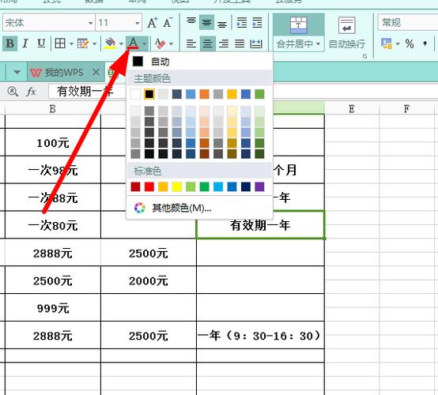Viewport: 438px width, 395px height.
Task: Open borders dropdown arrow
Action: pos(71,43)
